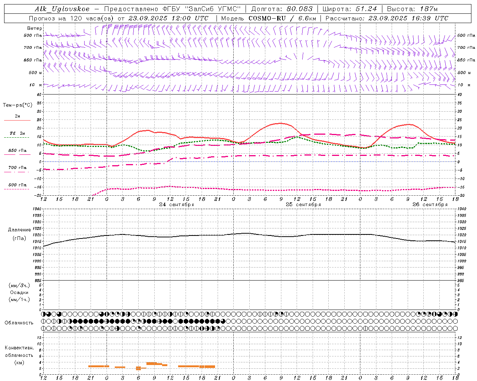
Task: Click the Td 2м dew point legend label
Action: 18,133
